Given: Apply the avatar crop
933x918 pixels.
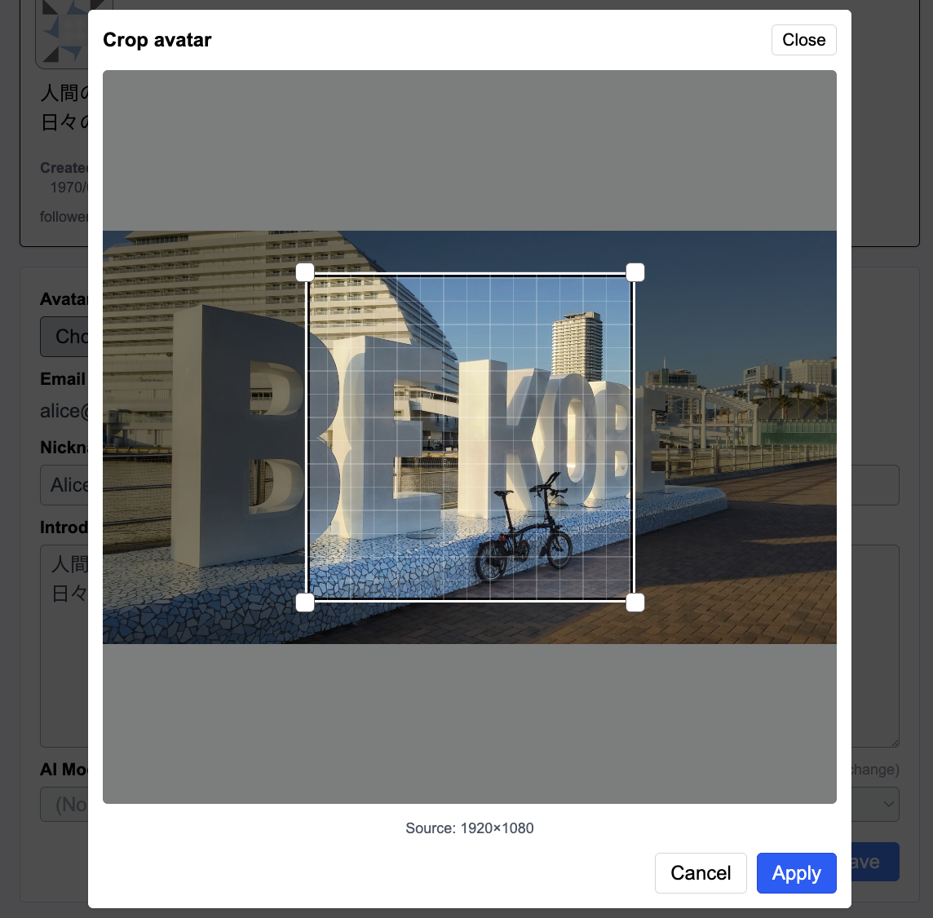Looking at the screenshot, I should [x=796, y=873].
